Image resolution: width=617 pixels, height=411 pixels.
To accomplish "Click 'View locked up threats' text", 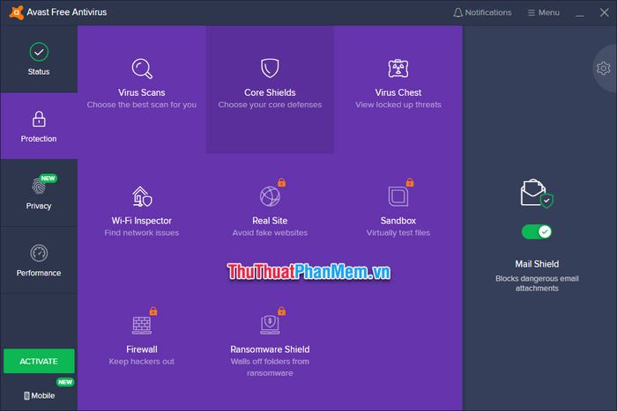I will pos(398,105).
